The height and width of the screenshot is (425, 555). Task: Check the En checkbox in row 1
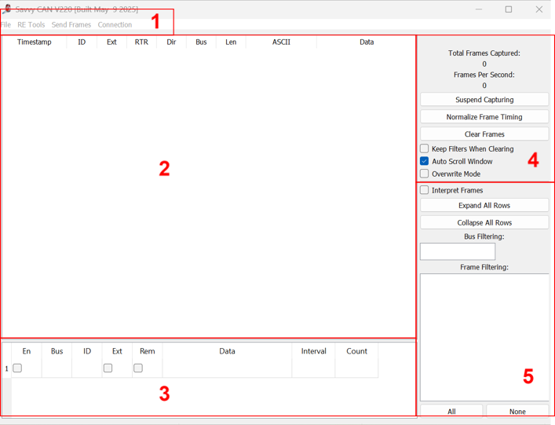click(17, 368)
